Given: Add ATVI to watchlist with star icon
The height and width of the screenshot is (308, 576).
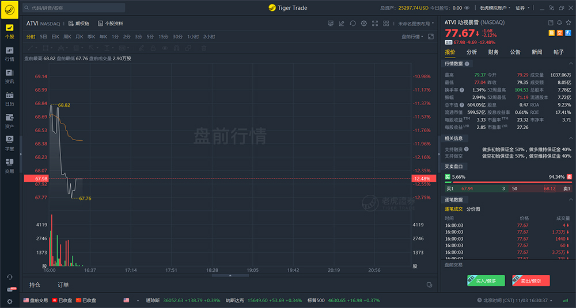Looking at the screenshot, I should pyautogui.click(x=569, y=23).
